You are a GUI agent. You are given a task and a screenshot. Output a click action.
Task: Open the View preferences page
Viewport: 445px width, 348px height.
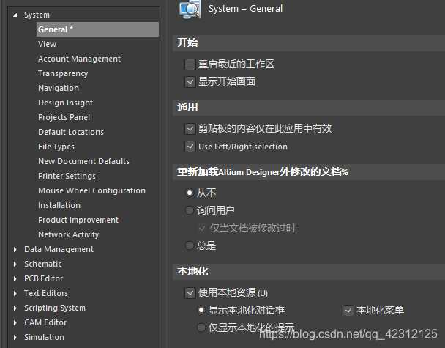(47, 44)
